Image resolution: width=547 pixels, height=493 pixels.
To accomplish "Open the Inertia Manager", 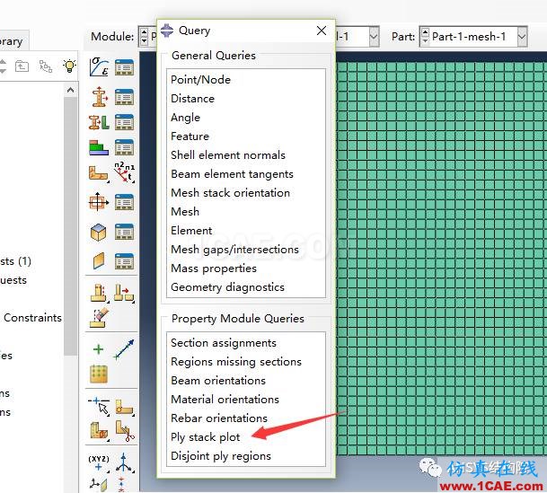I will 124,202.
